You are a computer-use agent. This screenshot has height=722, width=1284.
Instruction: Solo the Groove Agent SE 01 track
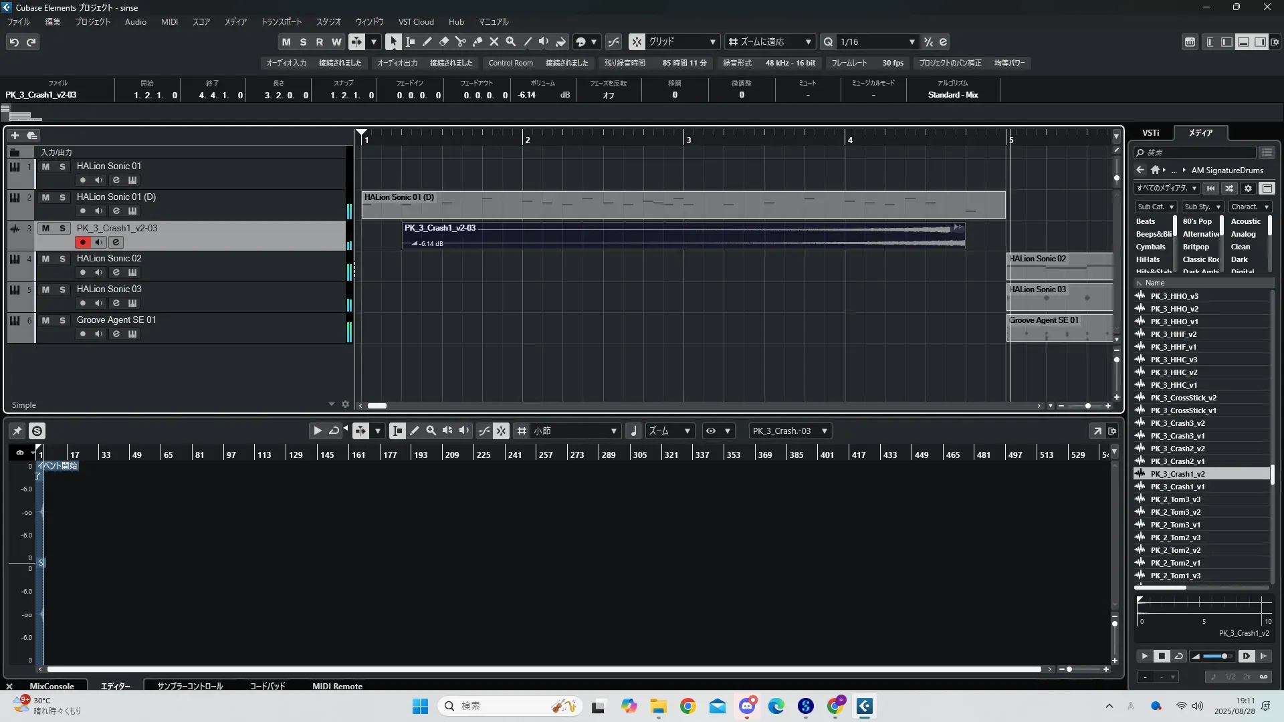point(62,320)
